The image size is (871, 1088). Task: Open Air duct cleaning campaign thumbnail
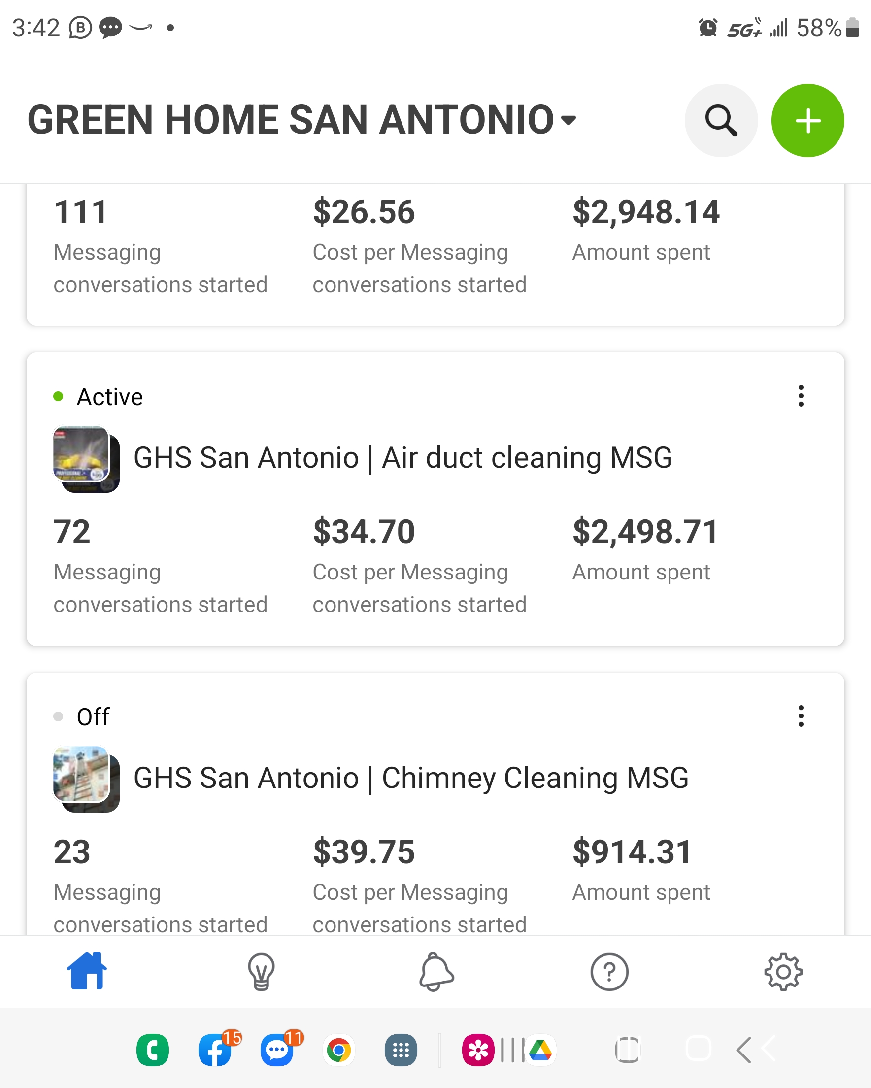86,459
